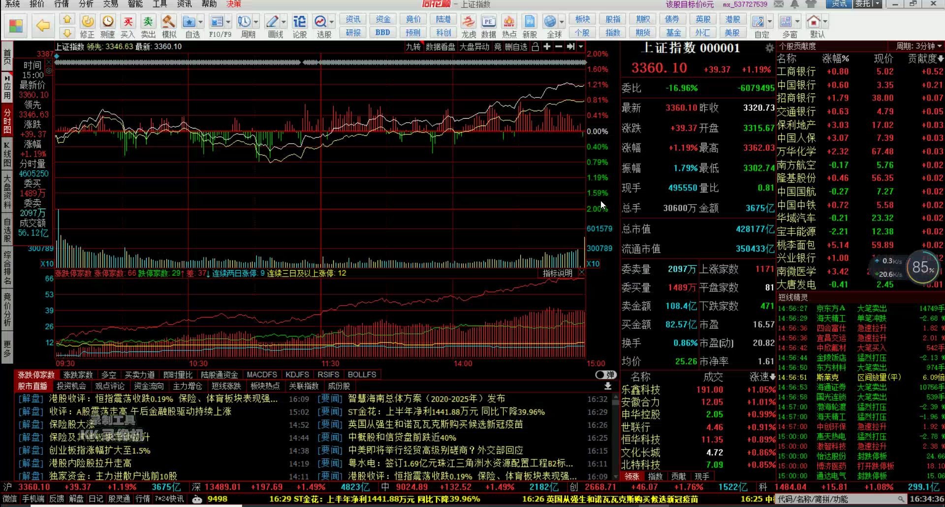Screen dimensions: 945x507
Task: Expand the 多窗 dropdown arrow
Action: [797, 22]
